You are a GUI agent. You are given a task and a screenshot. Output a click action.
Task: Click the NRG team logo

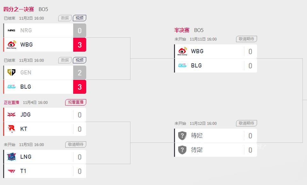coord(11,30)
